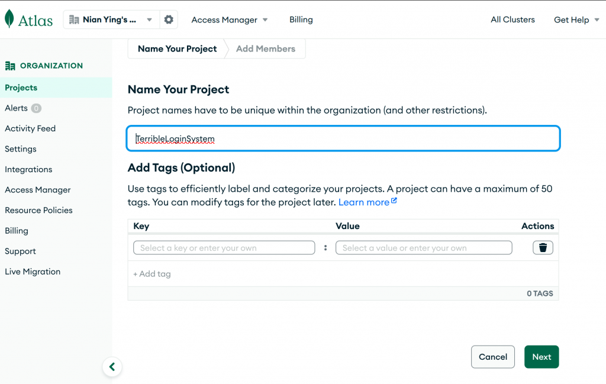Open organization settings gear icon
This screenshot has width=606, height=384.
169,20
